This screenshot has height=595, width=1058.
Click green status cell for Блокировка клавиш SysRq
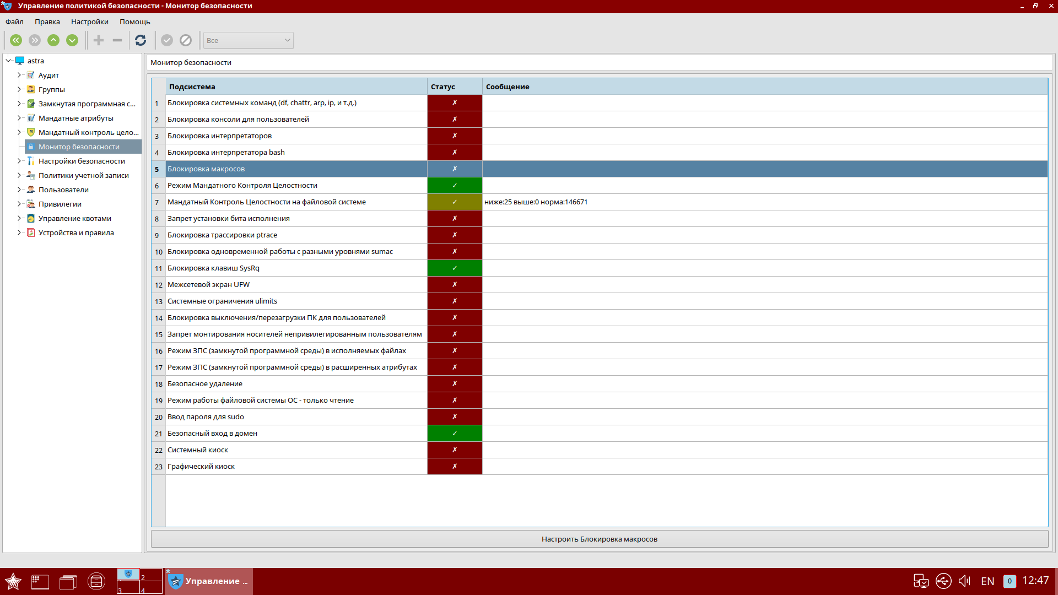point(455,268)
